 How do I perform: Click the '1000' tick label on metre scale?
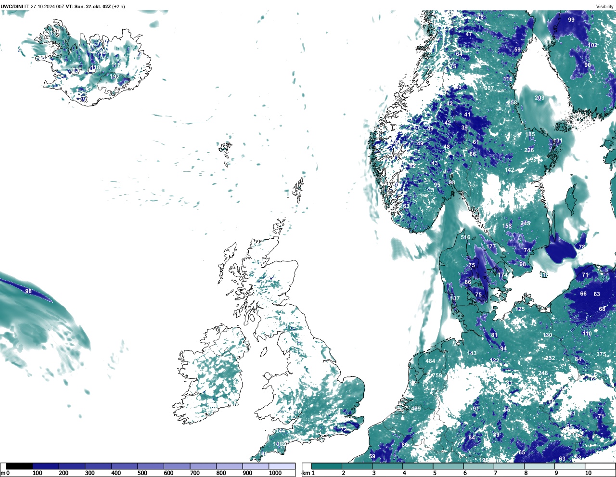[x=275, y=473]
